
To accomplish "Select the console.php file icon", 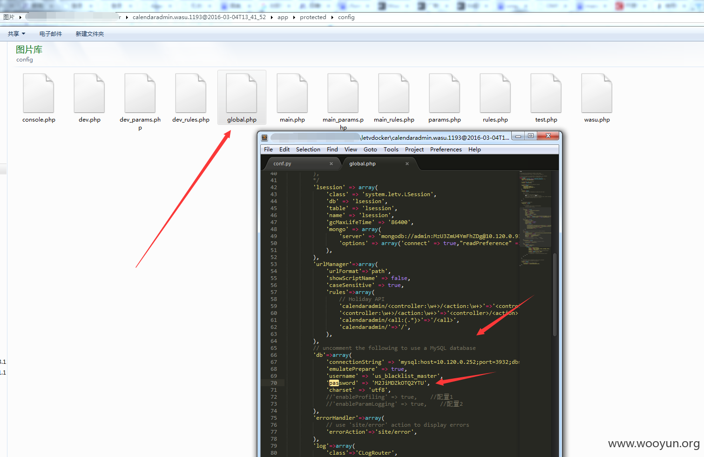I will click(39, 93).
